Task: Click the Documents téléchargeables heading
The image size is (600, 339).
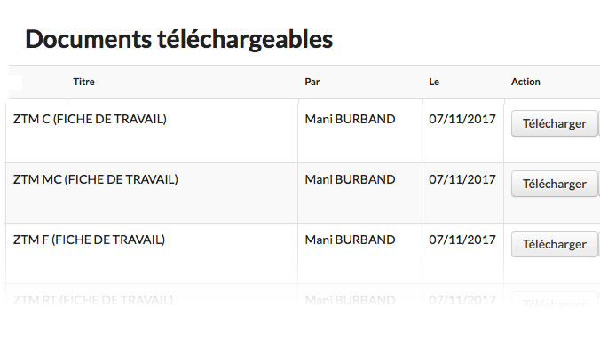Action: (179, 39)
